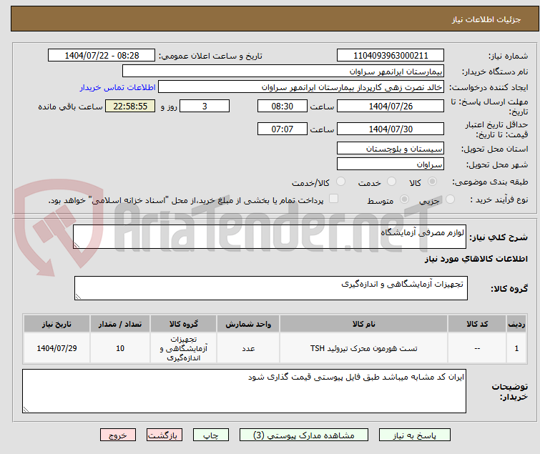Click the ایجاد کننده درخواست field

[301, 87]
